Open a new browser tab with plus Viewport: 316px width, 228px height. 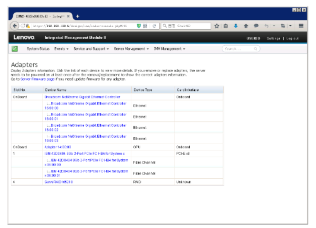[x=78, y=16]
